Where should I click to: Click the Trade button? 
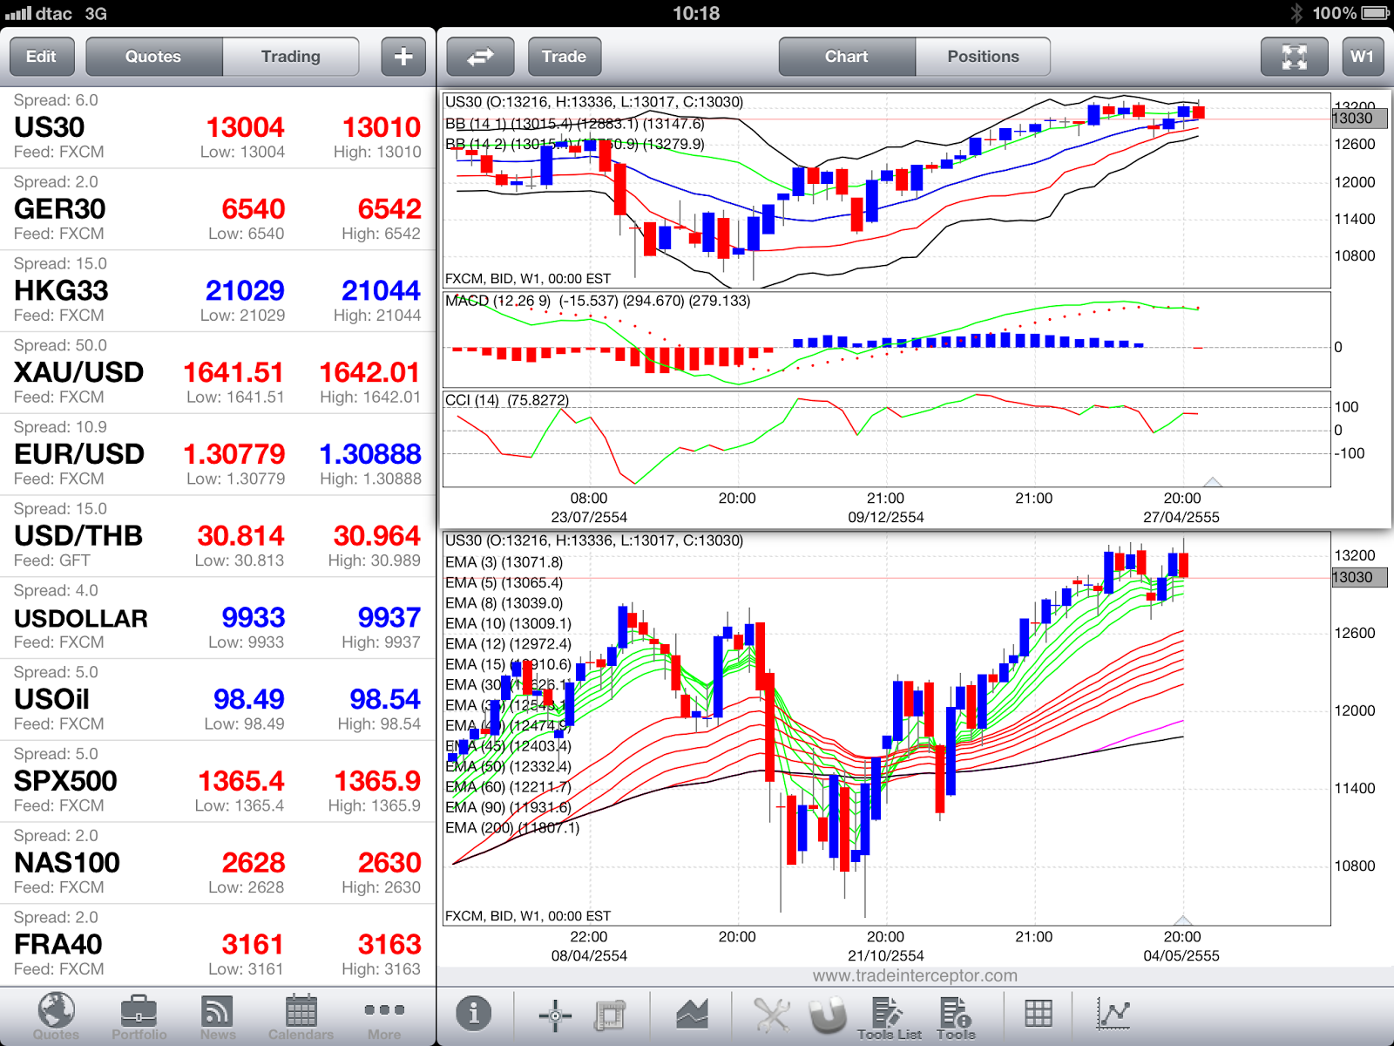tap(564, 56)
